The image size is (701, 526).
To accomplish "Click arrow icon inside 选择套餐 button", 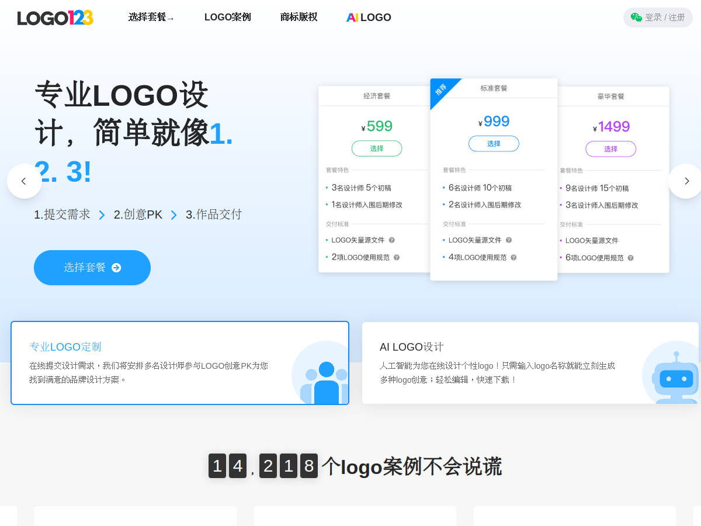I will click(116, 268).
